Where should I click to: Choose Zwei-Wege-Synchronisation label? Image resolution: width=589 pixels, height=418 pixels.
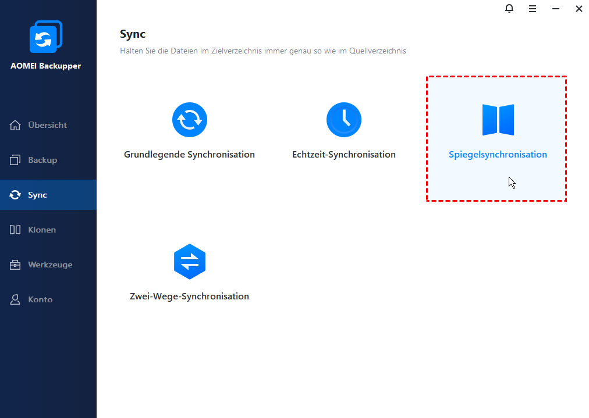click(189, 296)
